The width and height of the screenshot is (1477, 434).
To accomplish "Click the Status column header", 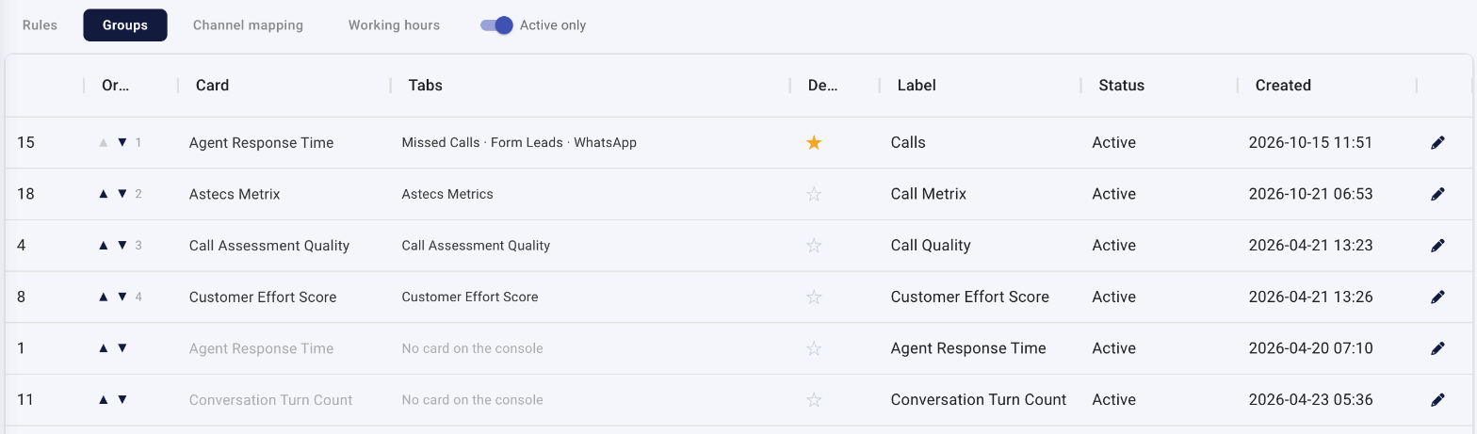I will tap(1121, 85).
